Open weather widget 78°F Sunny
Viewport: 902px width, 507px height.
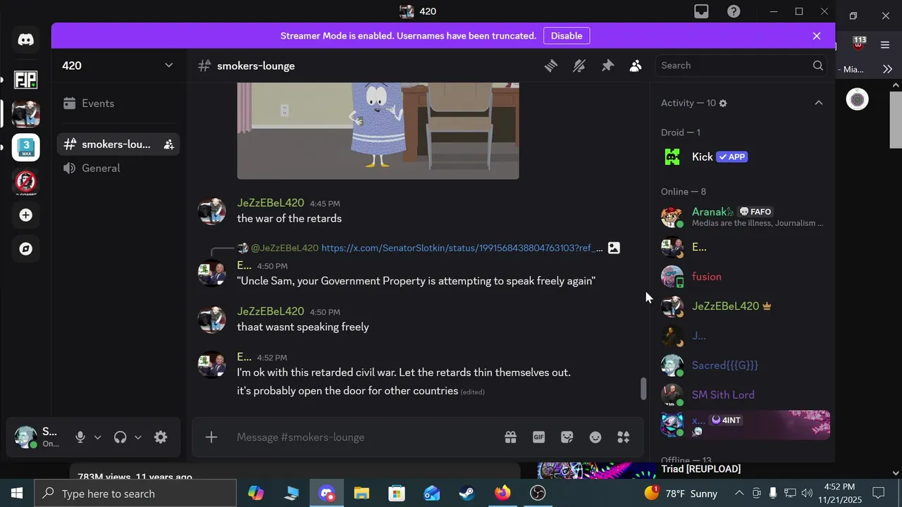click(681, 494)
